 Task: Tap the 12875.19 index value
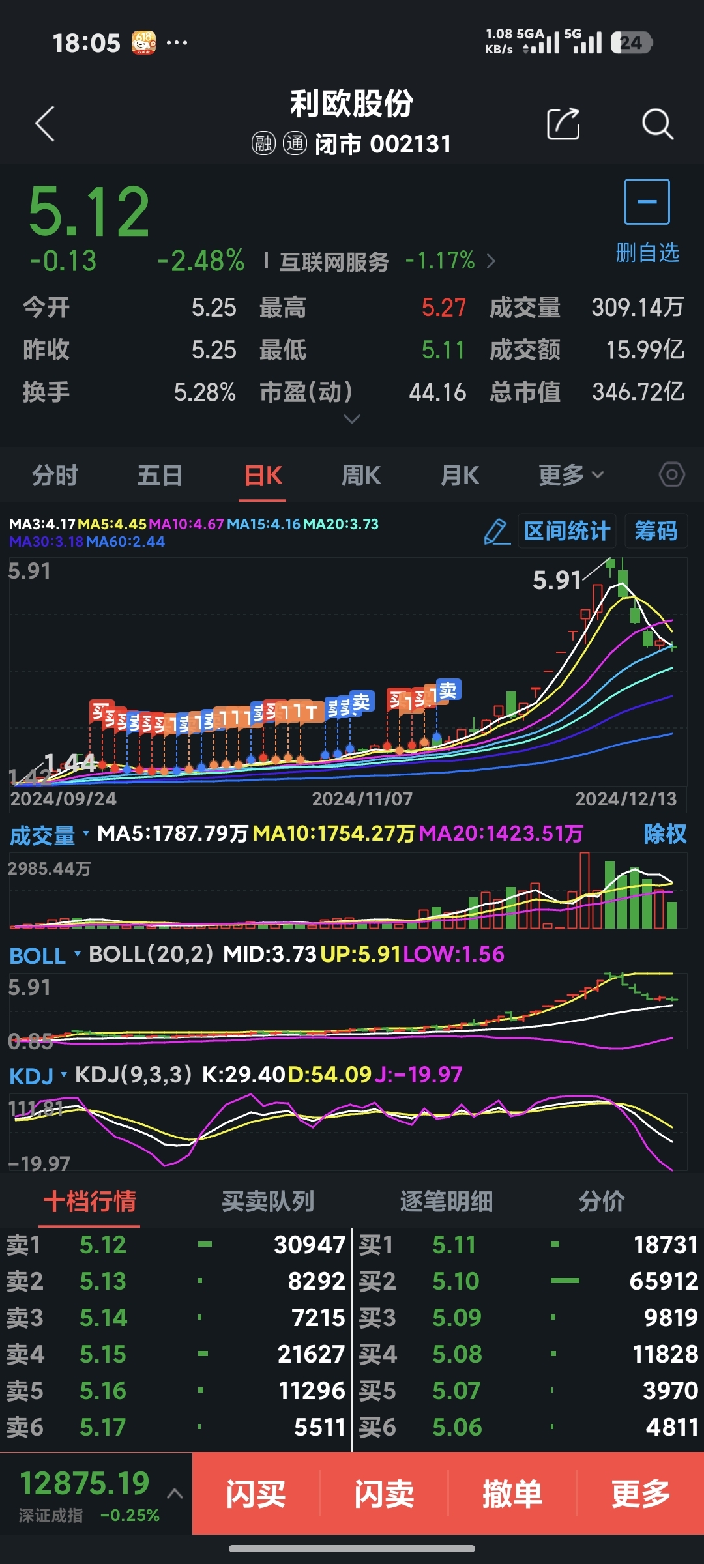click(85, 1484)
